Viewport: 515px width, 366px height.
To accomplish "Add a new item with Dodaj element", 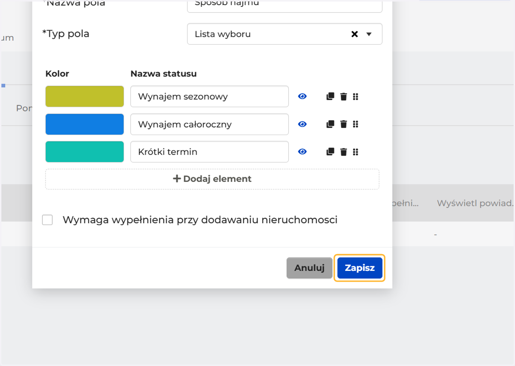I will coord(212,179).
